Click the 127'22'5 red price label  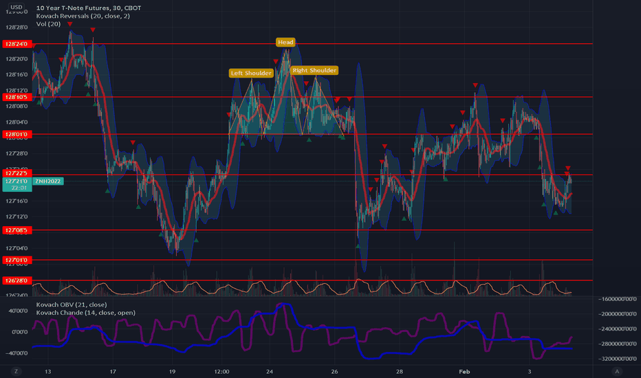17,173
